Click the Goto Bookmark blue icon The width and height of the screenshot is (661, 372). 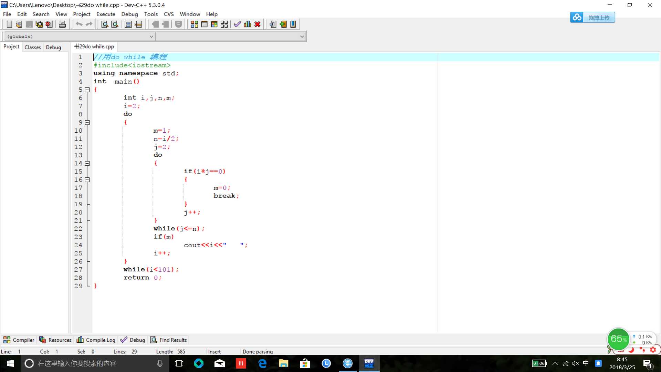coord(293,24)
